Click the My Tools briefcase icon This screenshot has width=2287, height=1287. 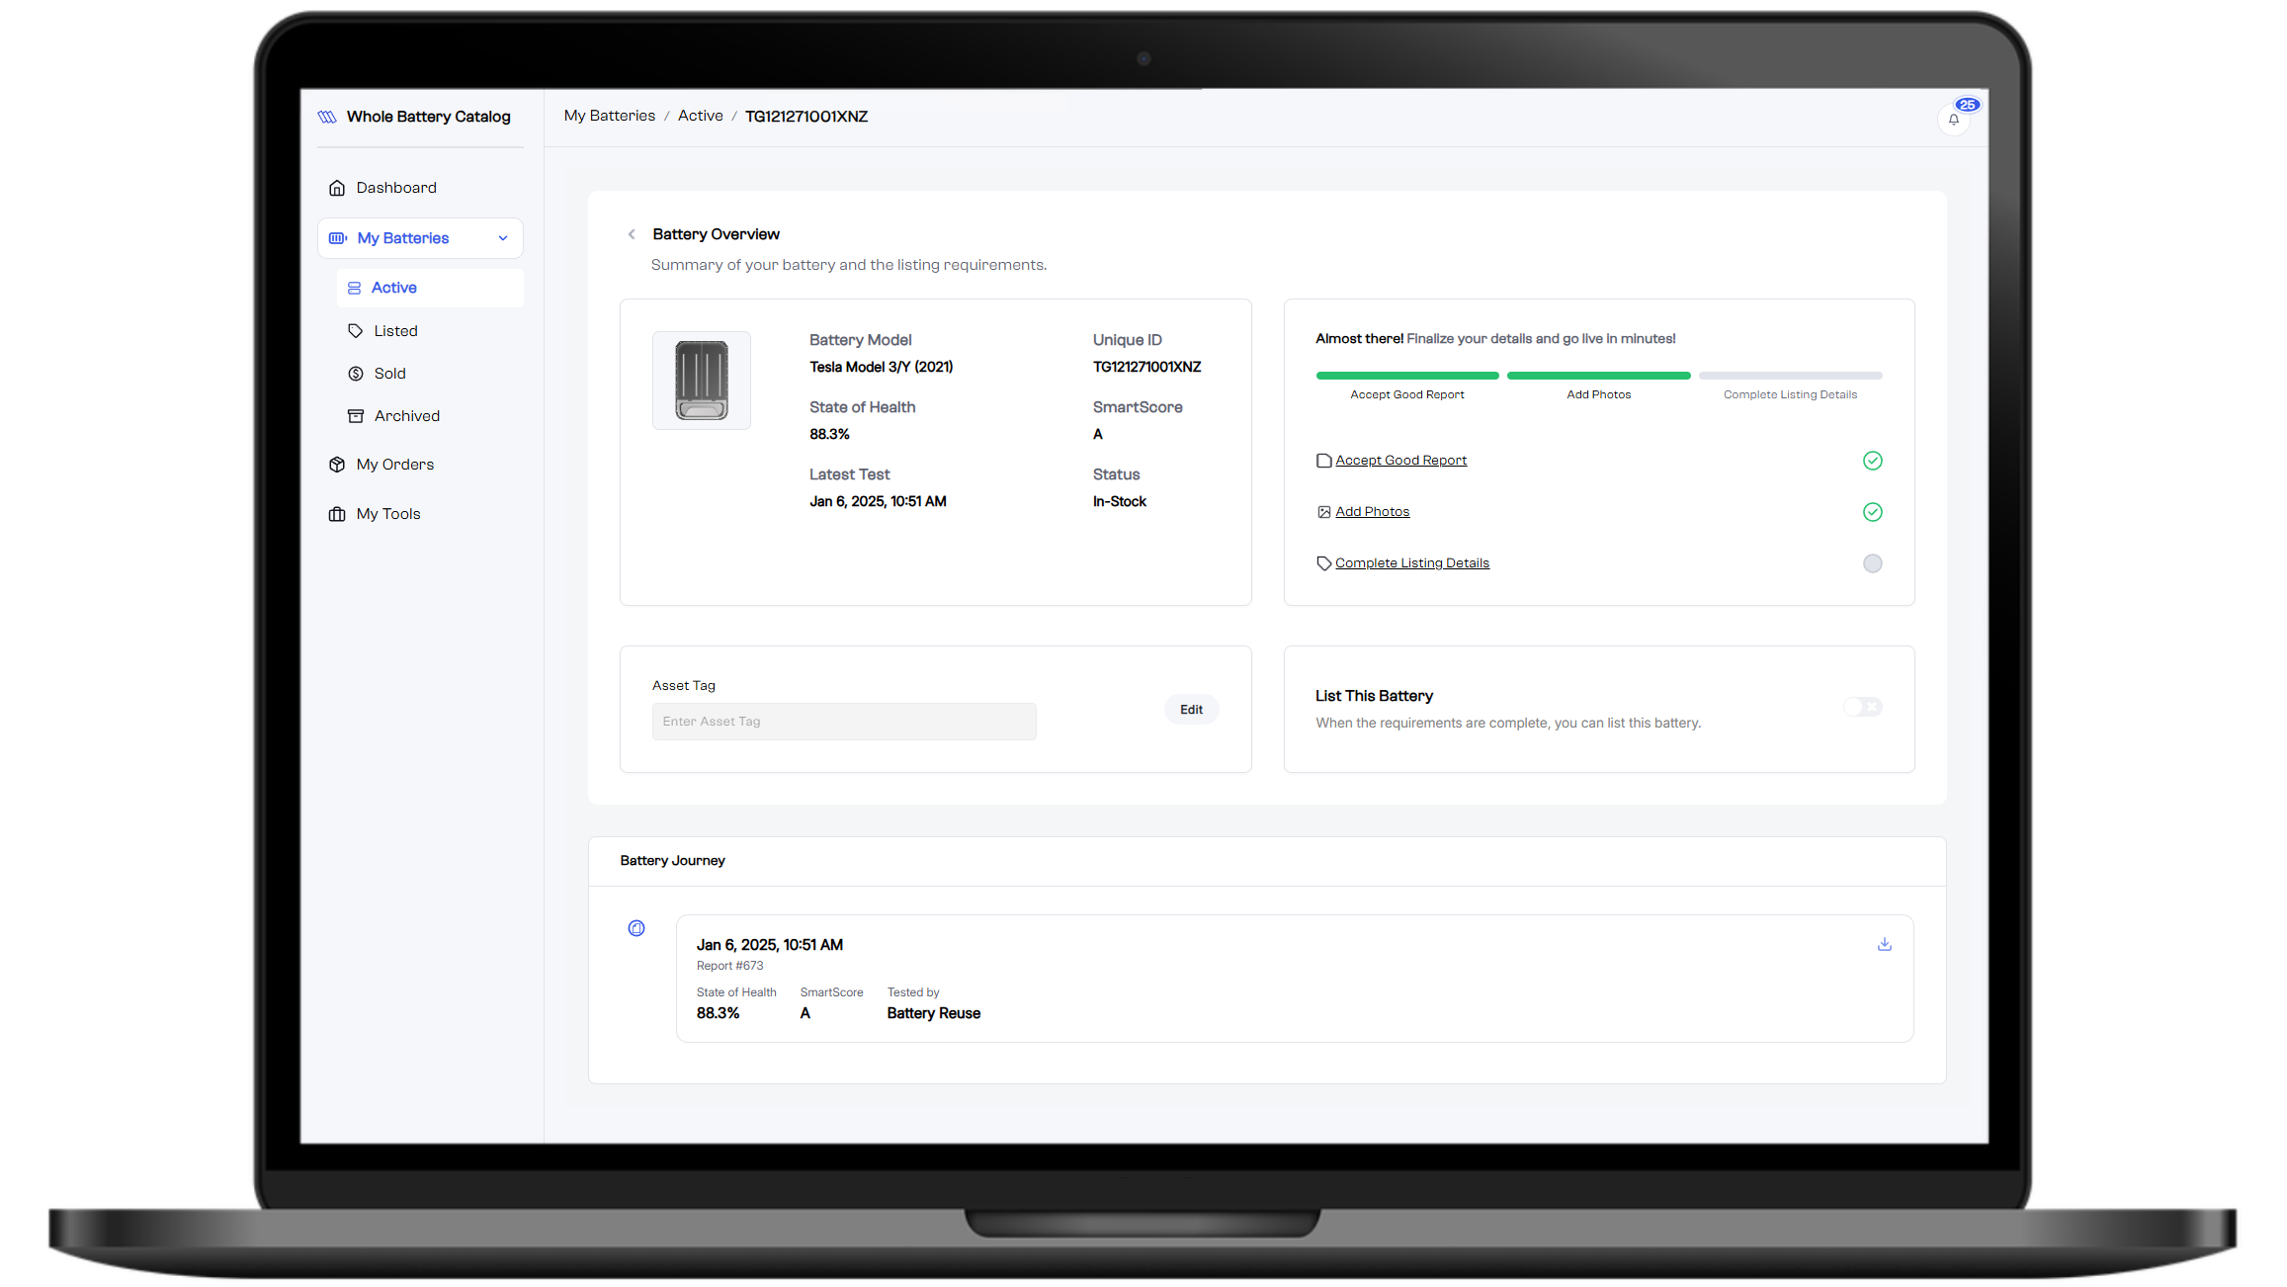coord(337,513)
